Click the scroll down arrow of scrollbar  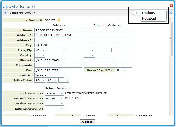(x=171, y=114)
